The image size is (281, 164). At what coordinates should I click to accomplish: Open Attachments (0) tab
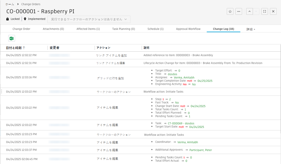point(53,29)
